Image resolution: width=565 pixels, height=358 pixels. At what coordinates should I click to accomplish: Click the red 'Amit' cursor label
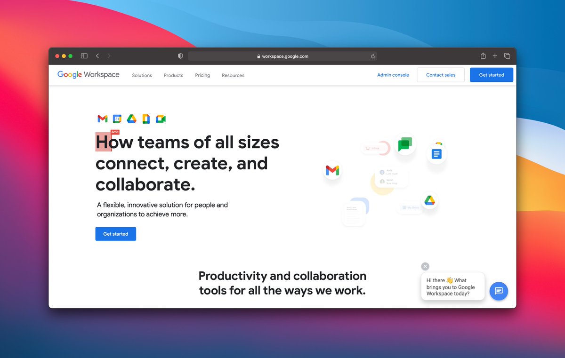click(x=115, y=132)
